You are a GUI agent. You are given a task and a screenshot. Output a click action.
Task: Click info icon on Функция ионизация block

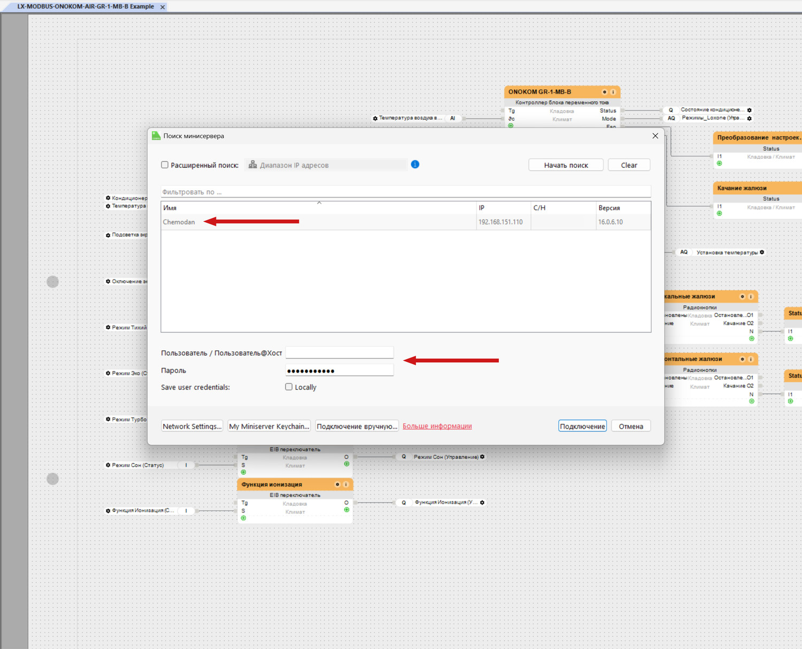(346, 484)
